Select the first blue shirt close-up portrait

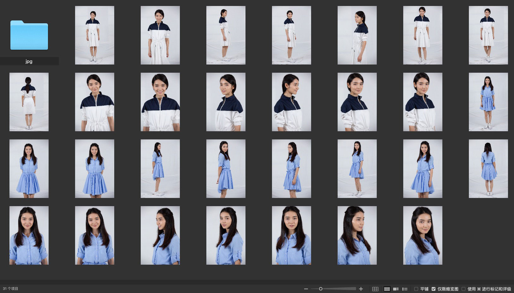pyautogui.click(x=29, y=235)
